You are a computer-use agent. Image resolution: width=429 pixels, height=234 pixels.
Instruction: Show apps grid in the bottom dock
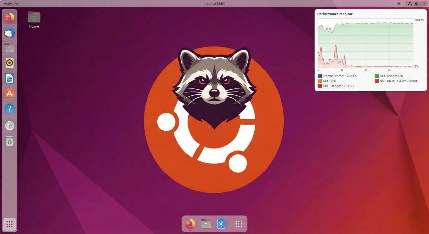pyautogui.click(x=239, y=224)
